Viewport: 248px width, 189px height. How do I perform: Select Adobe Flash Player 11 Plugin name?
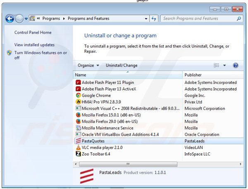tap(108, 82)
